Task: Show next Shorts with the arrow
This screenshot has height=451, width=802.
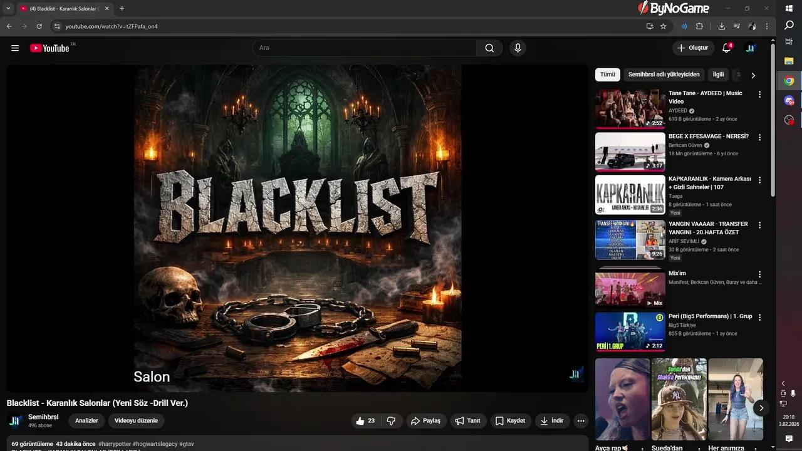Action: click(x=761, y=408)
